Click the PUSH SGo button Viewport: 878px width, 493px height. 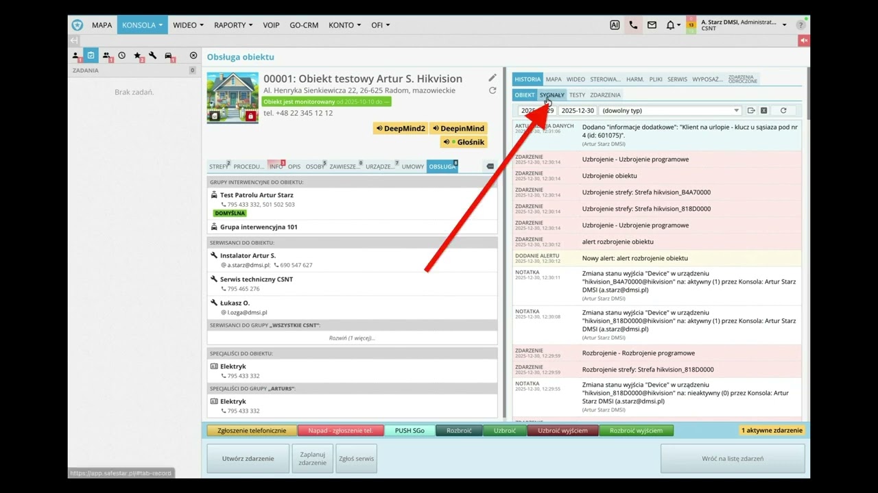(x=410, y=431)
